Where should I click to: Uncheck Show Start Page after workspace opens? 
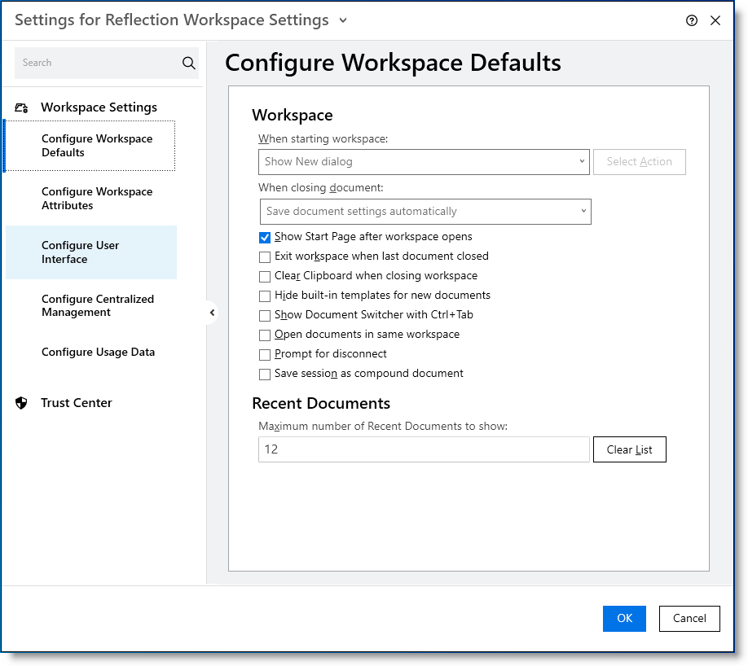point(265,238)
